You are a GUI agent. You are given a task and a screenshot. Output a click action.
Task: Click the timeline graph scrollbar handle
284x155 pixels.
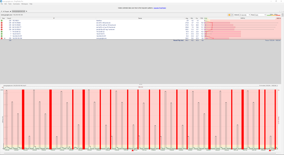(x=277, y=153)
